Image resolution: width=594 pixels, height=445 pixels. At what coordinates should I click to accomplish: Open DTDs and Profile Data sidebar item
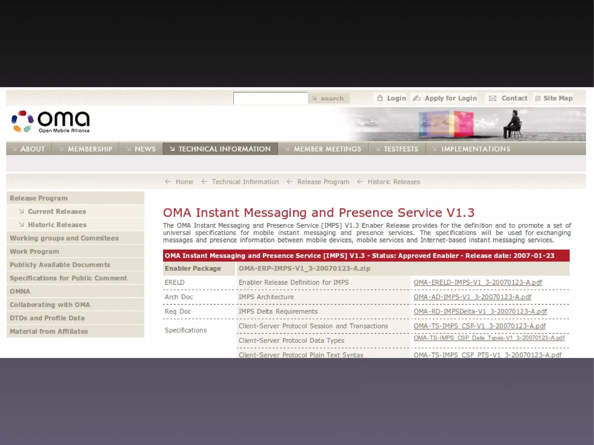click(47, 318)
